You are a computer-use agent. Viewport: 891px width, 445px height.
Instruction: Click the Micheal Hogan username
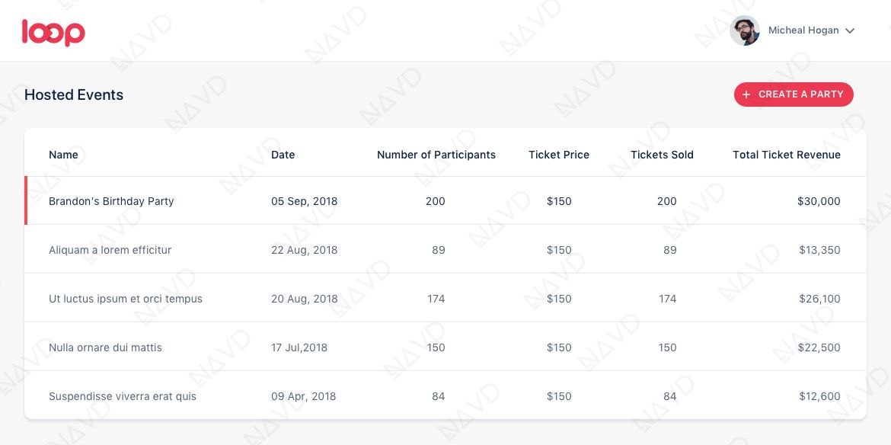(803, 30)
